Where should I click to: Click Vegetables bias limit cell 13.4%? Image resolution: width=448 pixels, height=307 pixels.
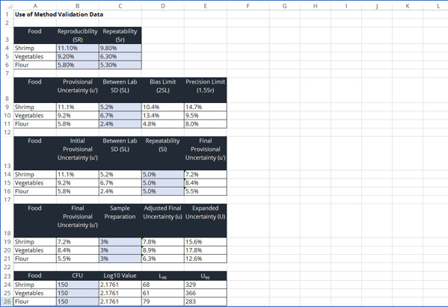(163, 116)
